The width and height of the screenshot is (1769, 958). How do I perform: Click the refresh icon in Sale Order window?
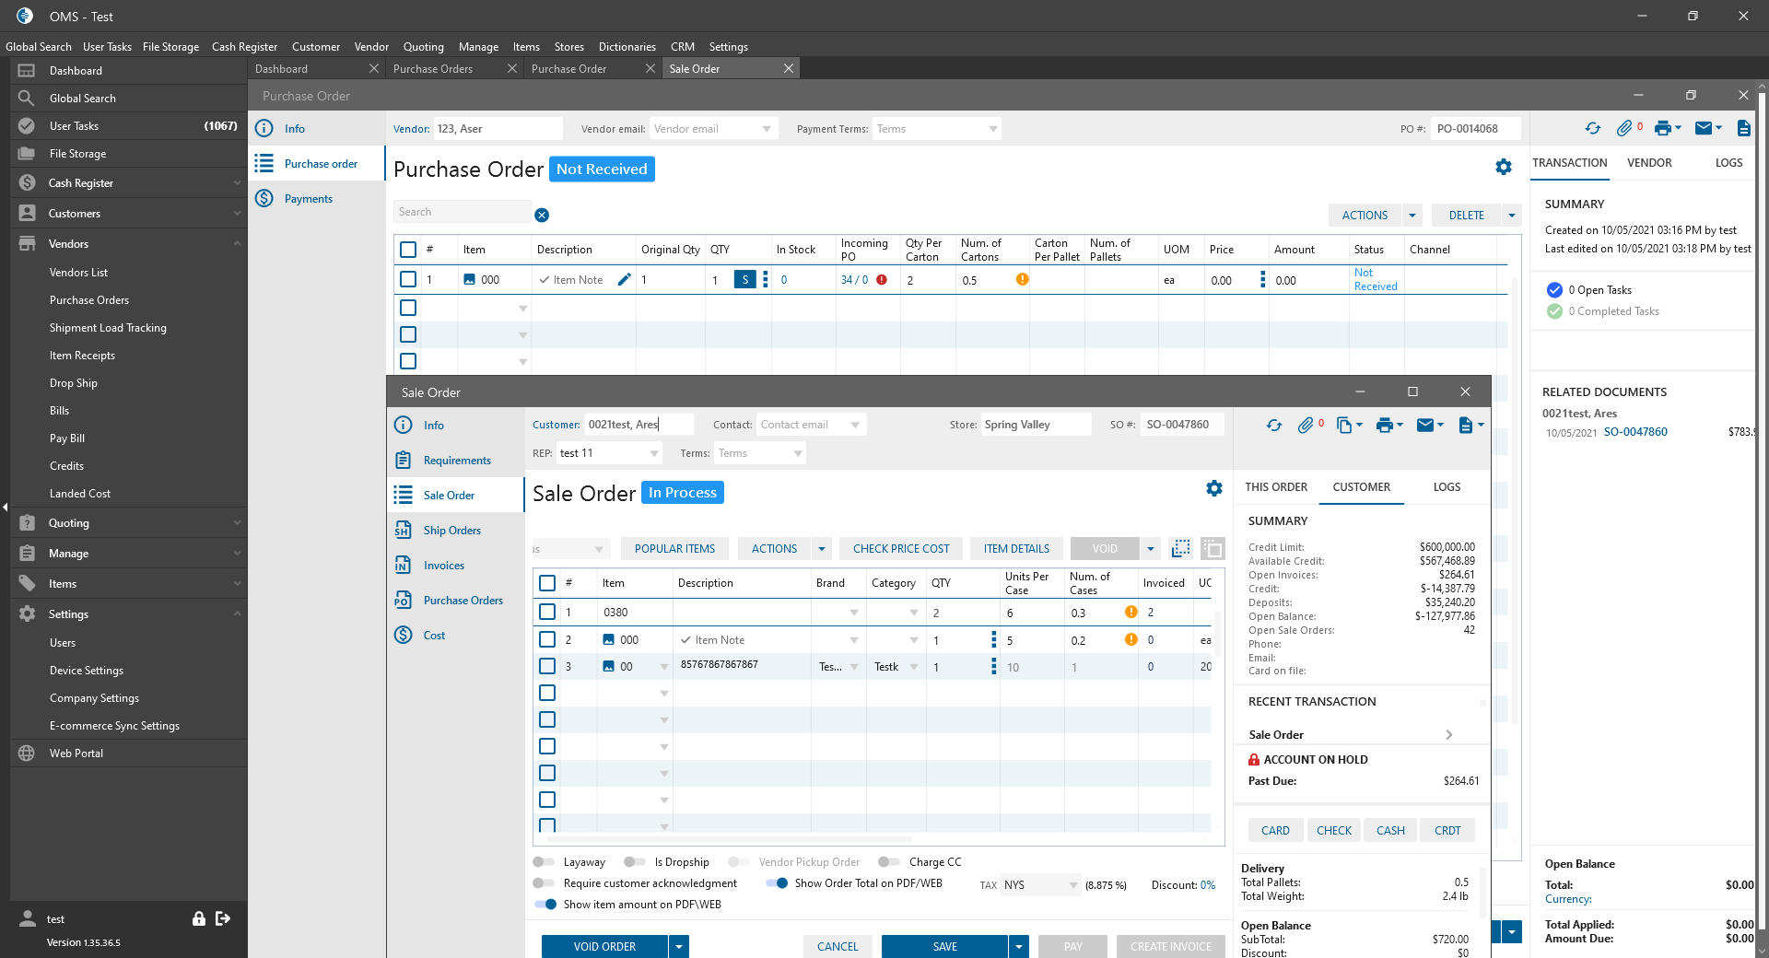coord(1273,425)
